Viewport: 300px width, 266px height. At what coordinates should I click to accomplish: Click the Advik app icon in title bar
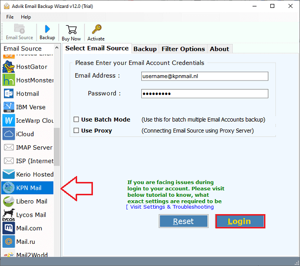[6, 6]
